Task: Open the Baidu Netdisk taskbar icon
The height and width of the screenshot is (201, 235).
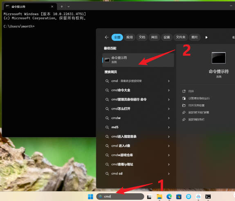Action: [198, 197]
